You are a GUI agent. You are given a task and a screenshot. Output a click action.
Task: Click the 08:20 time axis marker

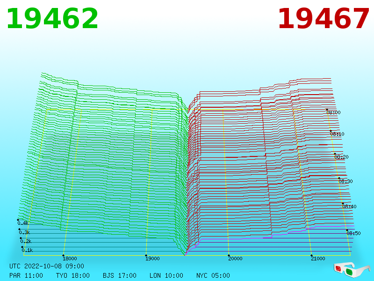click(x=341, y=157)
